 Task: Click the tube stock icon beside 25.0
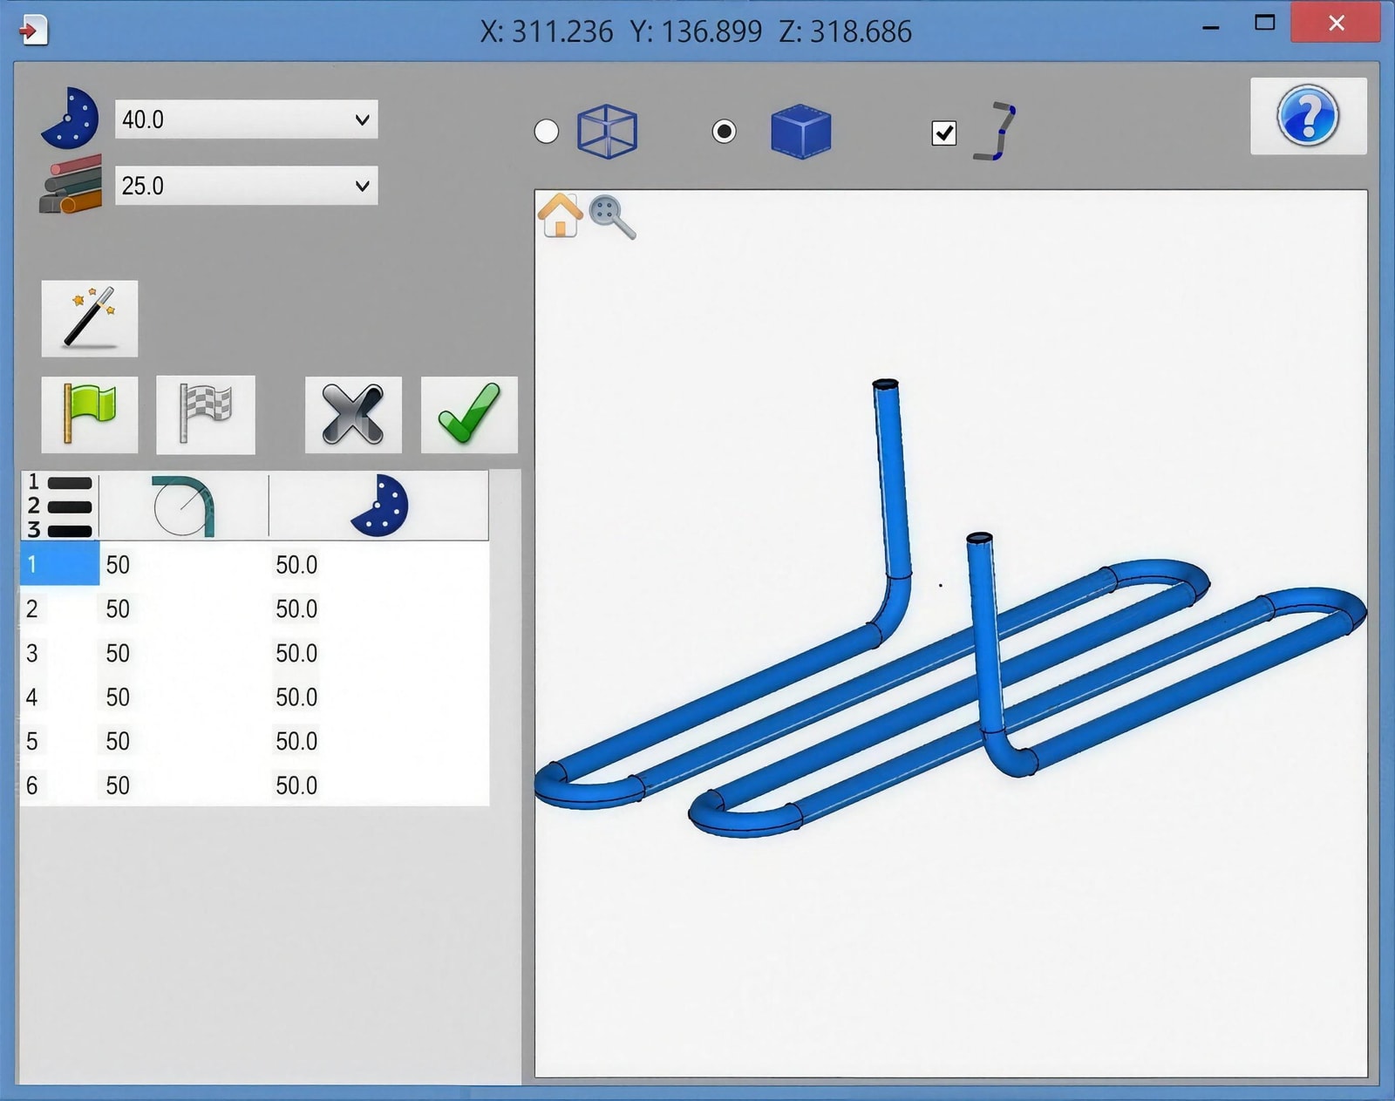pyautogui.click(x=71, y=185)
